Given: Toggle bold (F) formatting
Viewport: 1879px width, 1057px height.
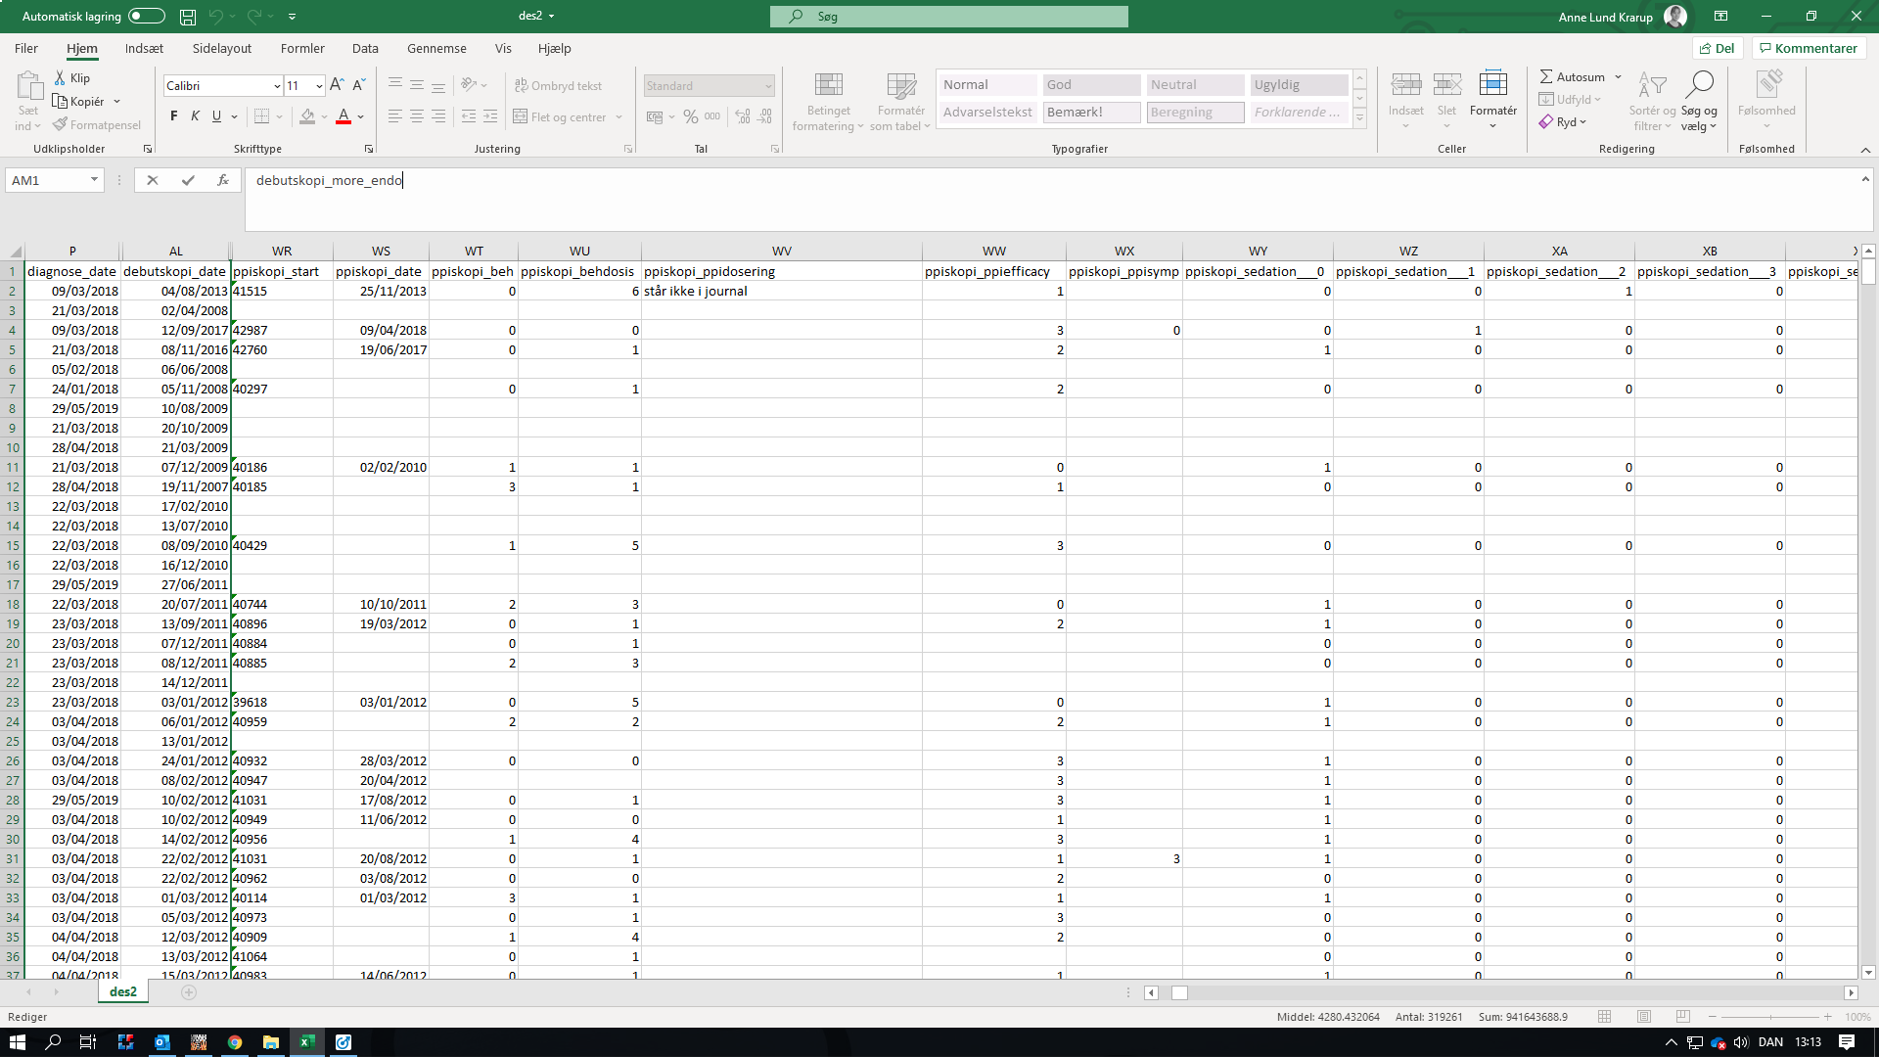Looking at the screenshot, I should [174, 116].
